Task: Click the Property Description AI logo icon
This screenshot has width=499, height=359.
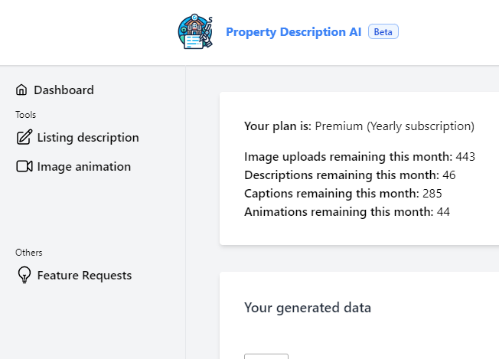Action: point(196,32)
